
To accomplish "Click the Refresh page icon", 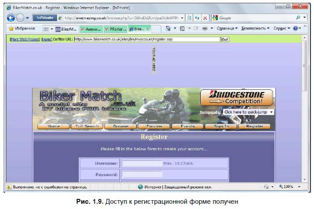I will pos(198,18).
